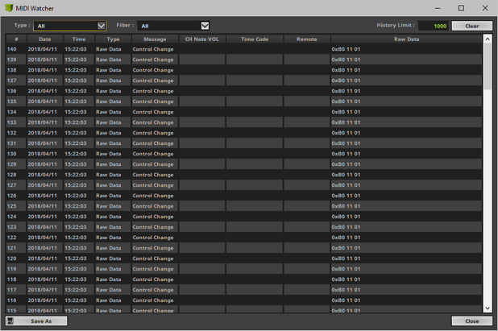Click the Remote column header

(306, 39)
